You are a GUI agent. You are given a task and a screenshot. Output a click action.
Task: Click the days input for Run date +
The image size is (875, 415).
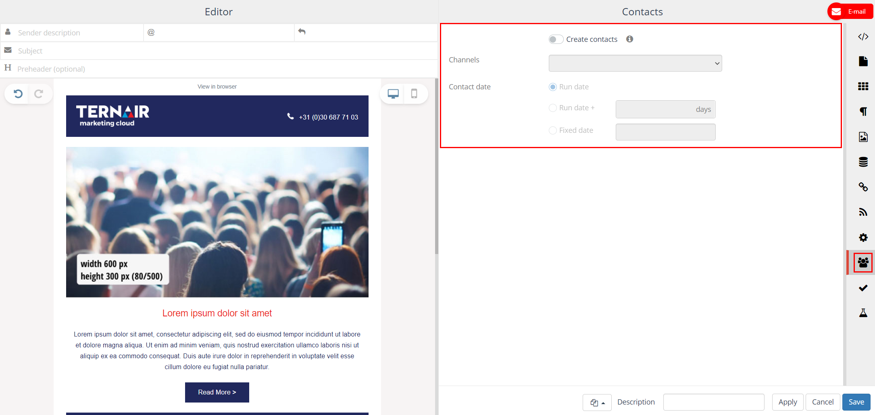665,109
